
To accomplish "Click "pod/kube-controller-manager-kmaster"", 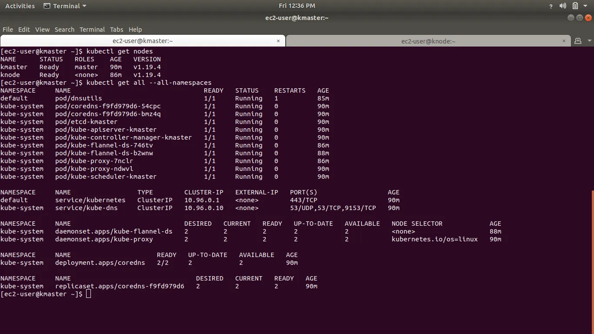I will coord(123,137).
